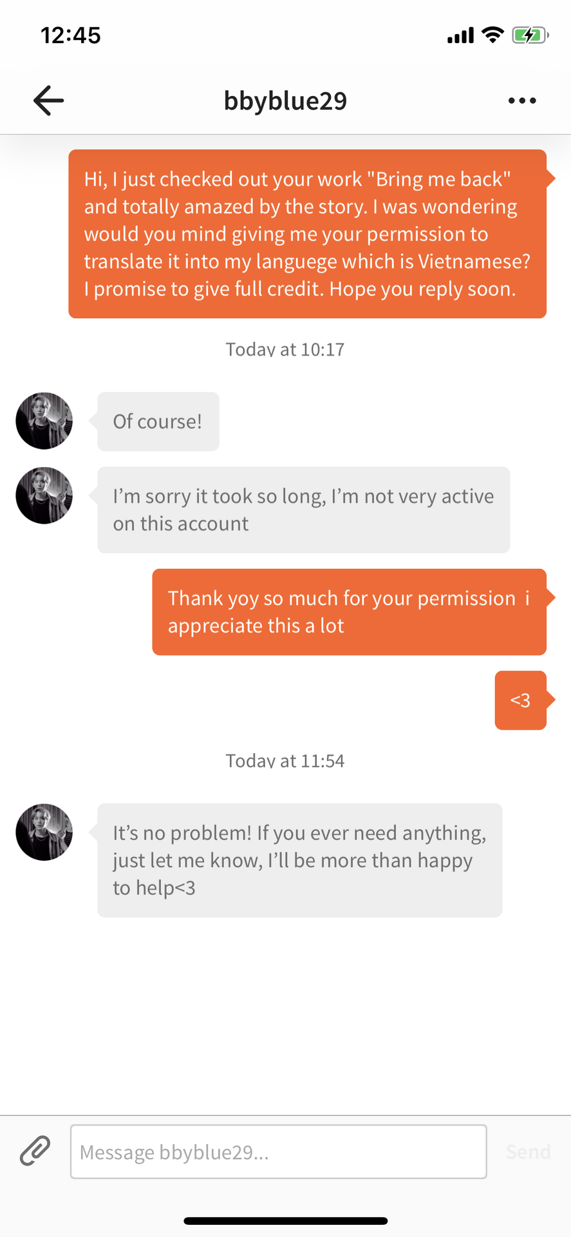Open avatar beside "Of course!" message

click(x=44, y=421)
